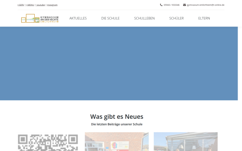This screenshot has width=242, height=151.
Task: Expand the SCHULLEBEN menu
Action: [144, 19]
